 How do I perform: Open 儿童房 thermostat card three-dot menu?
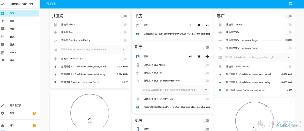tap(126, 94)
